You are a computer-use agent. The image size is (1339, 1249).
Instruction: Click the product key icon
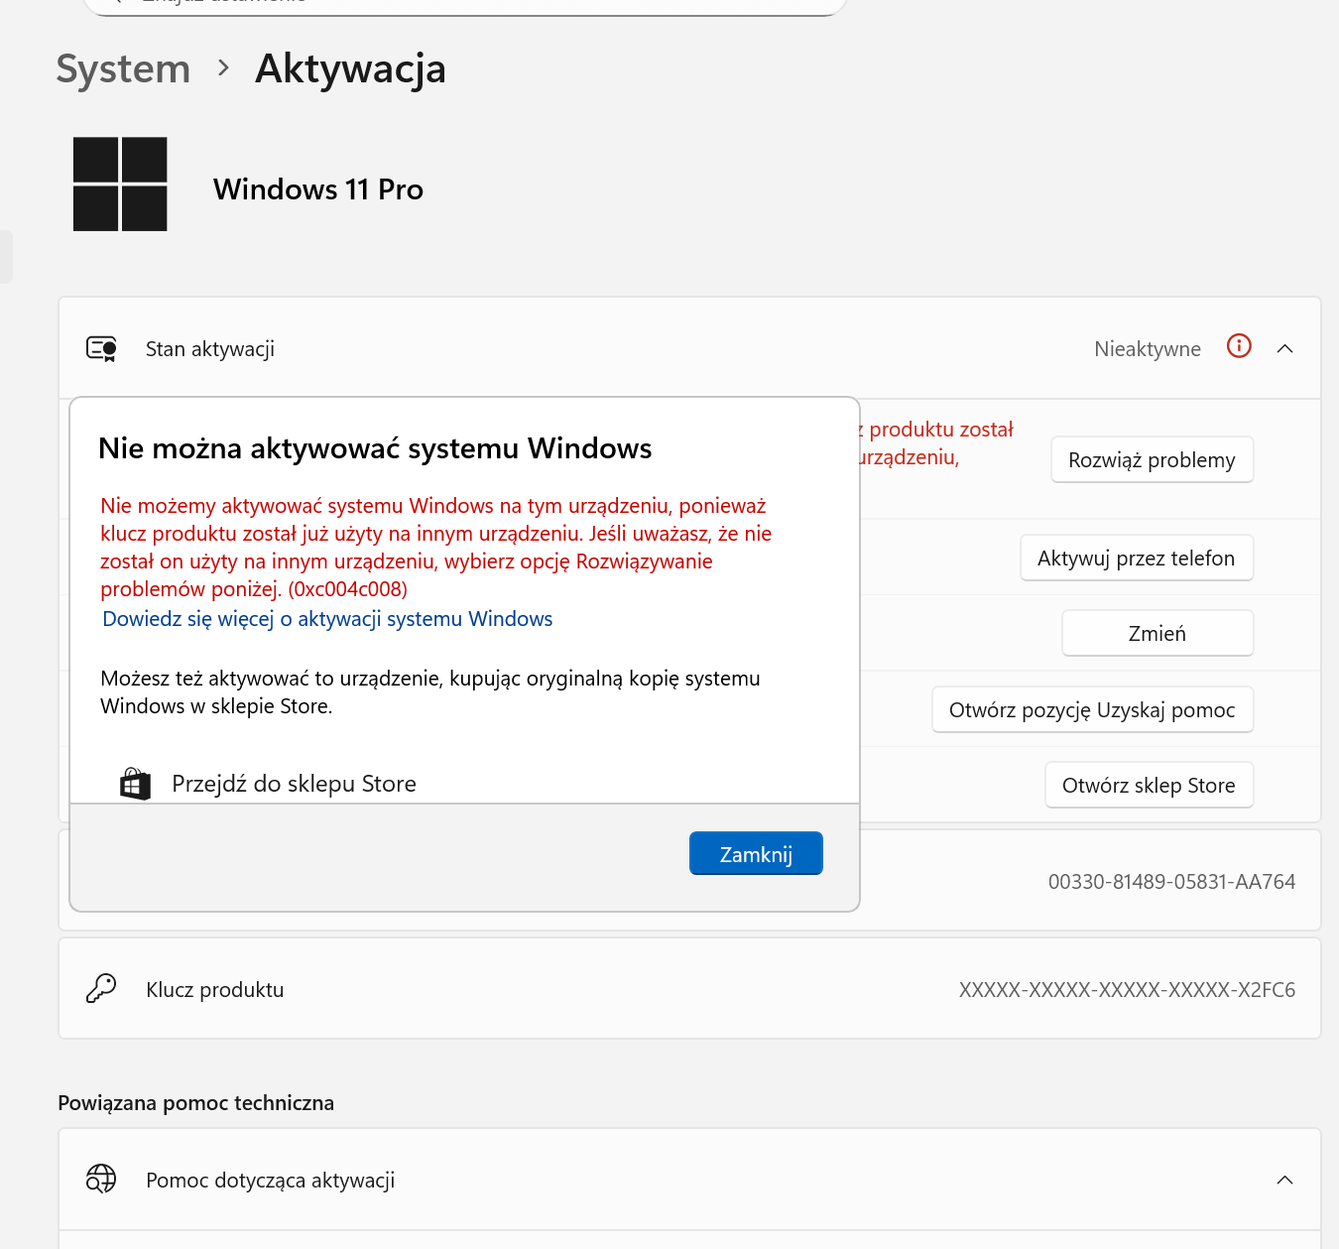[x=101, y=989]
